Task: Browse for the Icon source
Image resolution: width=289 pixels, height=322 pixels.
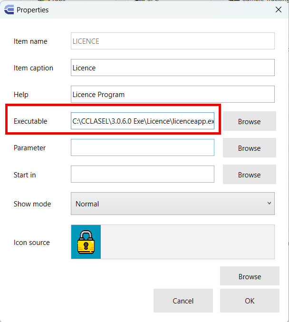Action: (250, 276)
